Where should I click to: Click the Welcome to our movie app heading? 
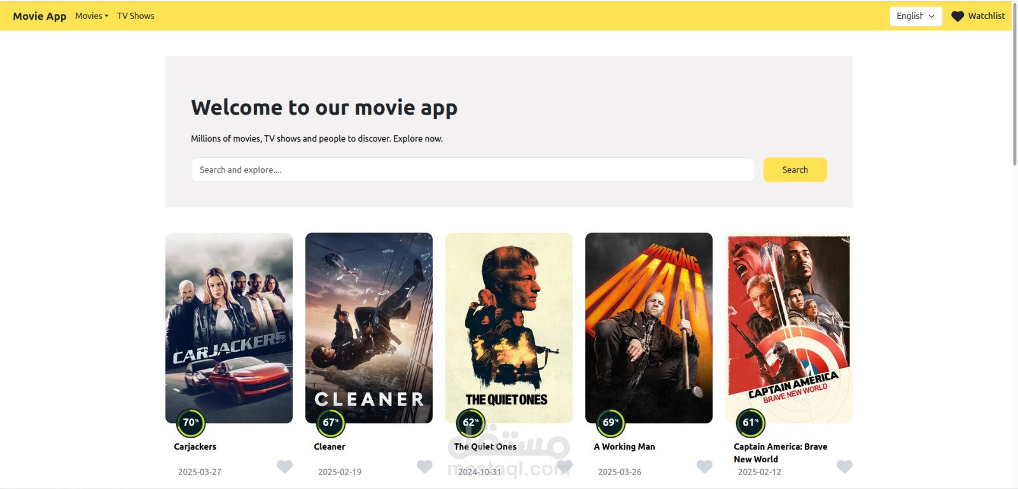(x=324, y=108)
